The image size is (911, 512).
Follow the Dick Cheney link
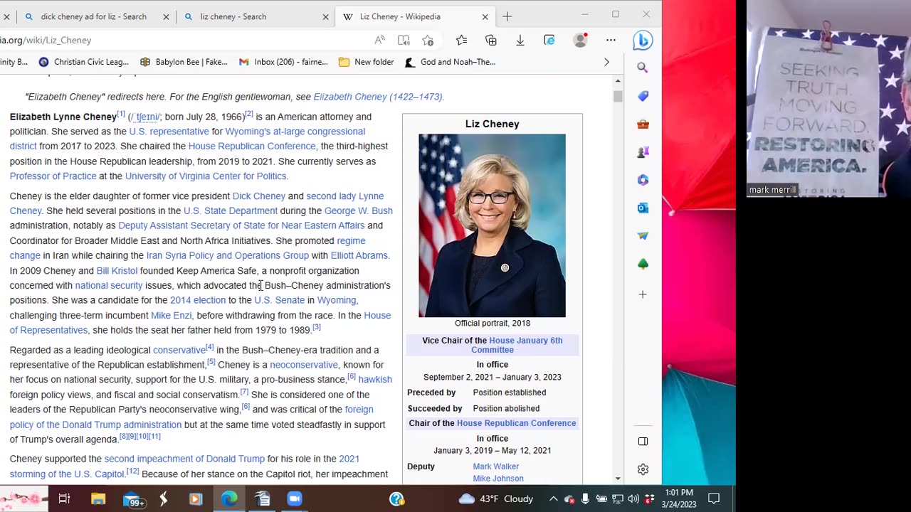click(259, 196)
